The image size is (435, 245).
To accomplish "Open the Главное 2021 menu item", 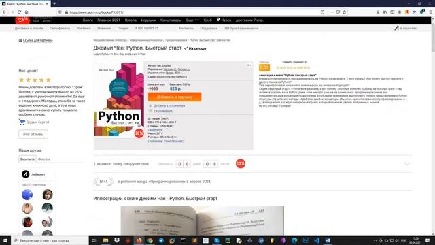I will [109, 20].
